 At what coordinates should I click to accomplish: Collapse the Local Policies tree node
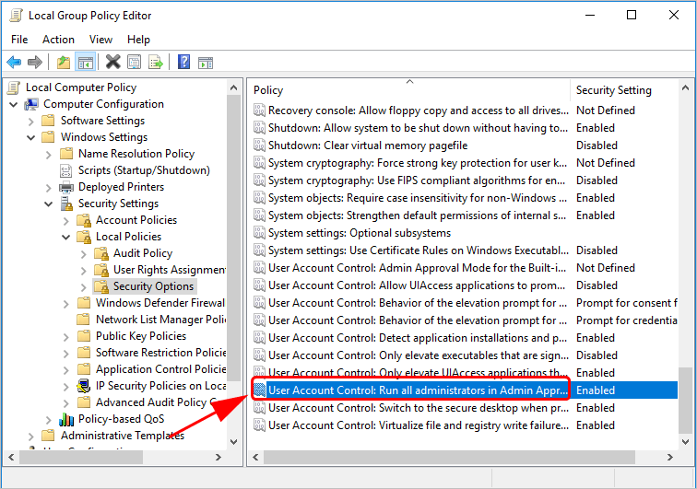pos(65,237)
